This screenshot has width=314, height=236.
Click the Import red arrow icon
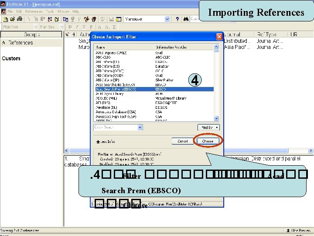86,19
